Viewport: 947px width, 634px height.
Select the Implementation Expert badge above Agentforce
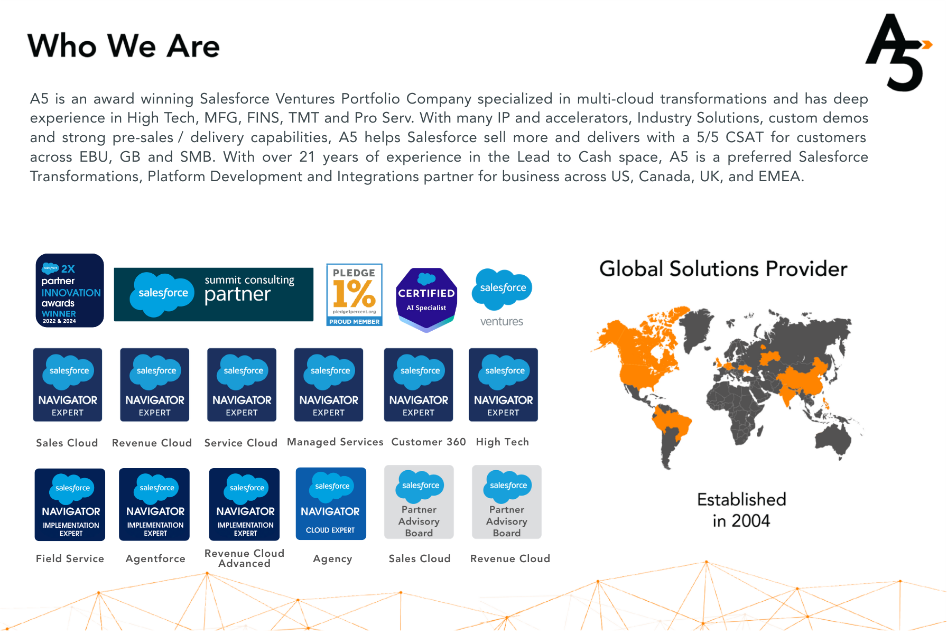[154, 505]
